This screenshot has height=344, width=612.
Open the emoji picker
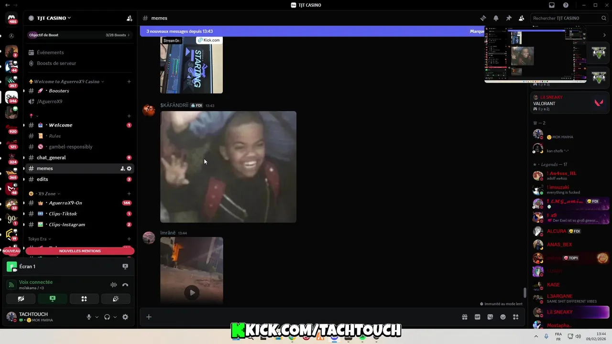[x=503, y=317]
